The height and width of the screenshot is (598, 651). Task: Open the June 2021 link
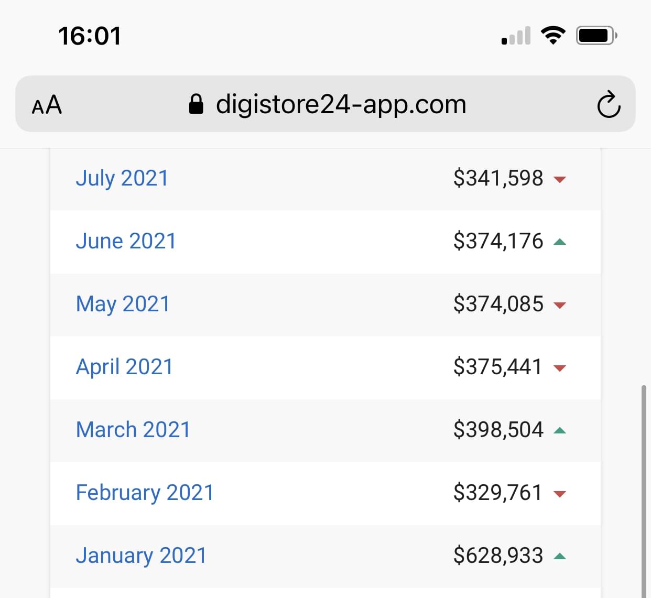click(x=126, y=241)
